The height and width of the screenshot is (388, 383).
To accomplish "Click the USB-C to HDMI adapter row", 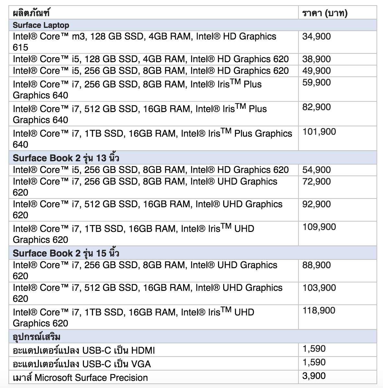I will click(x=84, y=350).
